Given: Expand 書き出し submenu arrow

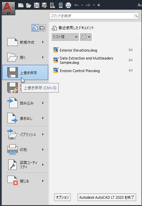Looking at the screenshot, I should [x=43, y=118].
